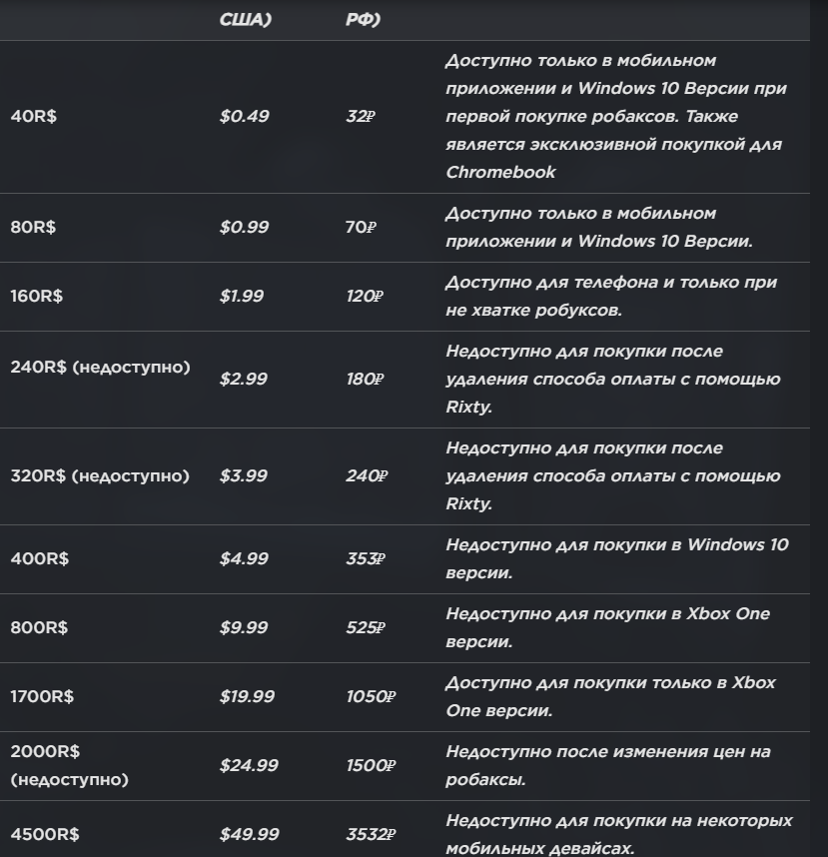Click the 160R$ row label
Image resolution: width=828 pixels, height=857 pixels.
37,297
